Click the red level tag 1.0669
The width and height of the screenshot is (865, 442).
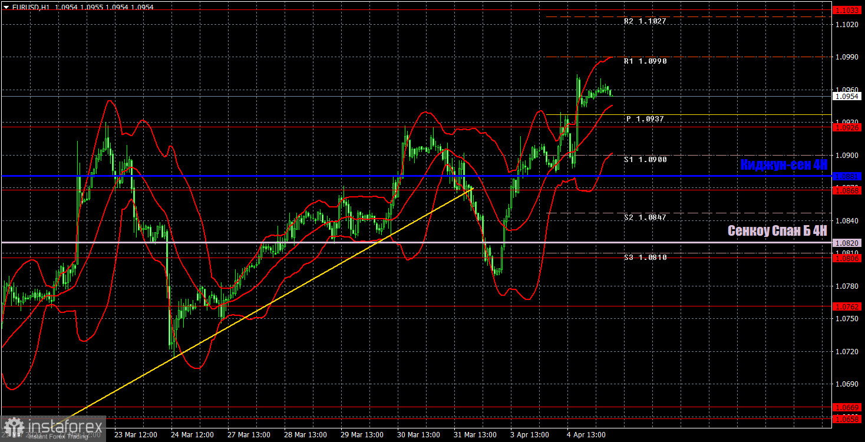click(848, 407)
